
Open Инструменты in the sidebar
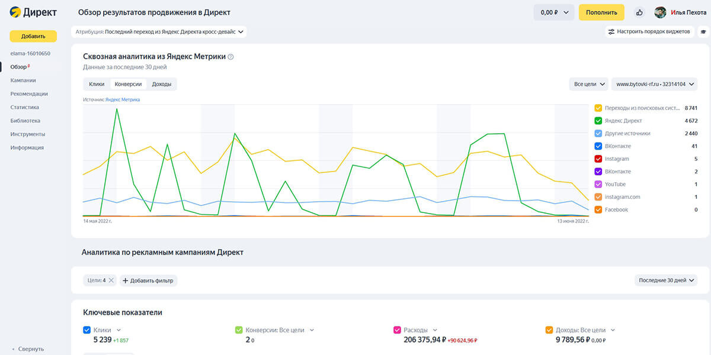[x=27, y=134]
